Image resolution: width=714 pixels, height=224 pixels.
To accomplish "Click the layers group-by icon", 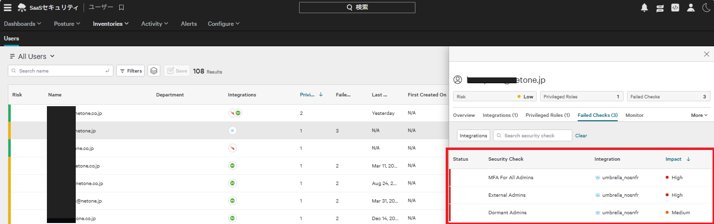I will tap(154, 71).
